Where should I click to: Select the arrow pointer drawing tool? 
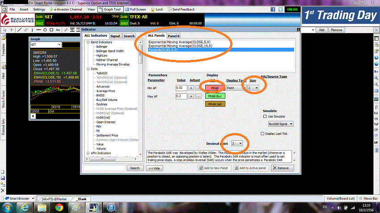pos(4,30)
